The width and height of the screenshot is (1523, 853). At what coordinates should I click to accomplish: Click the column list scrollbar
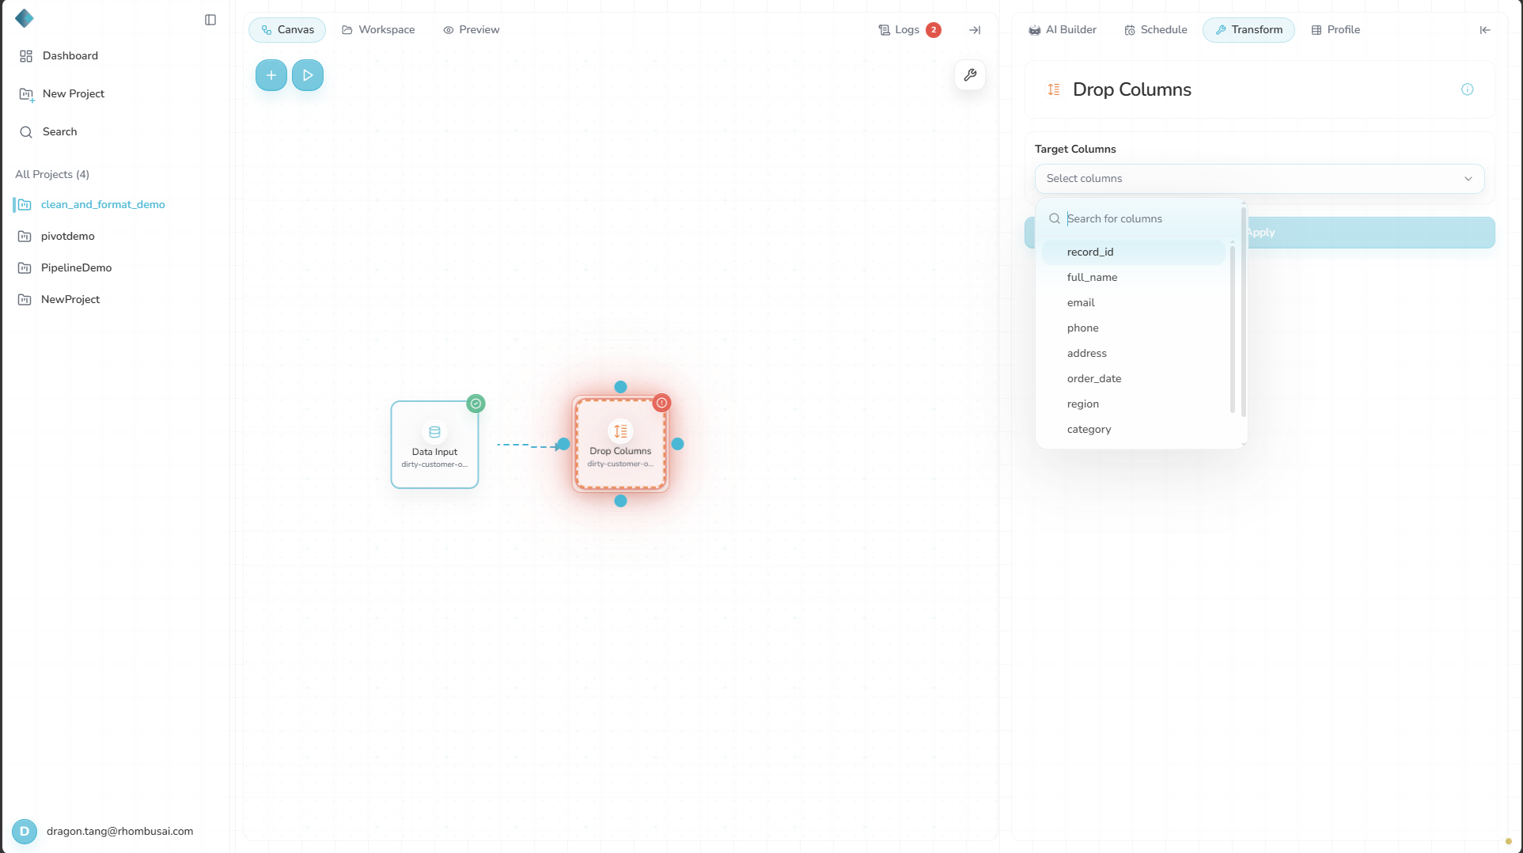coord(1232,328)
